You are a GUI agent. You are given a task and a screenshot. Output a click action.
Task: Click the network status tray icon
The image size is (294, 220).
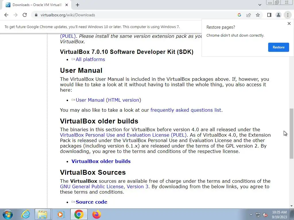pos(258,215)
